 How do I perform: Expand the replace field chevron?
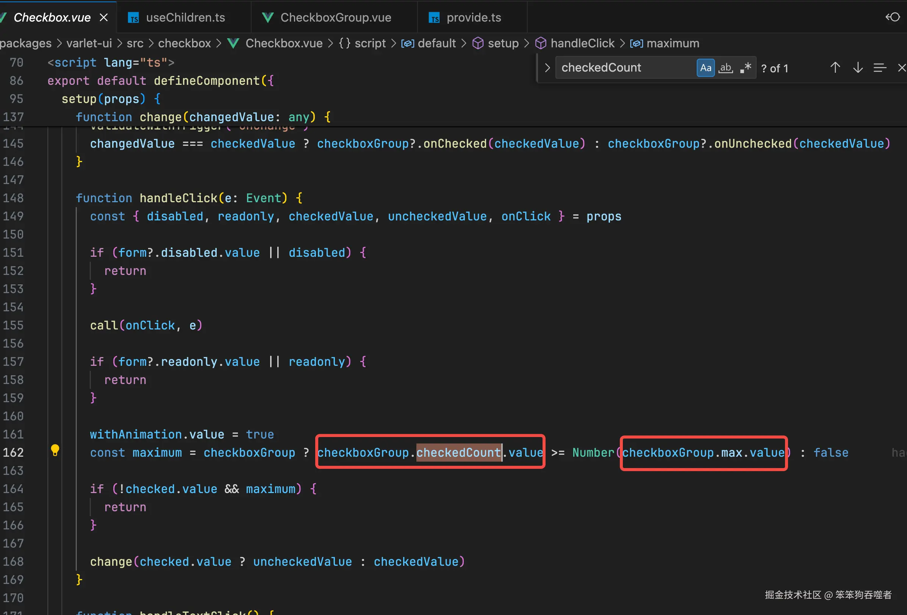tap(547, 68)
